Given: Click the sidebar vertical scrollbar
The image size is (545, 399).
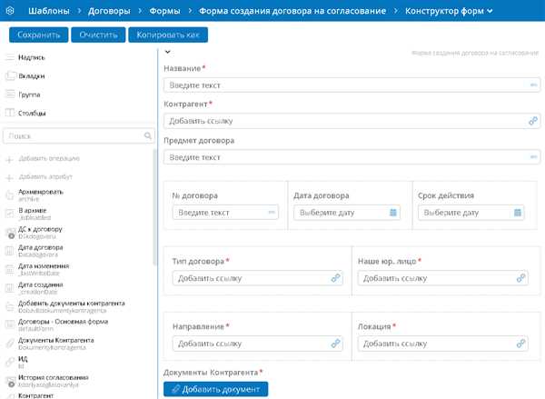Looking at the screenshot, I should [x=154, y=207].
